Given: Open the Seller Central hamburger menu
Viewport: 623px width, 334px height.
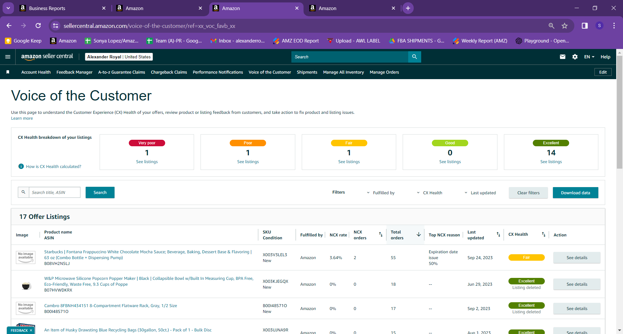Looking at the screenshot, I should pyautogui.click(x=8, y=57).
